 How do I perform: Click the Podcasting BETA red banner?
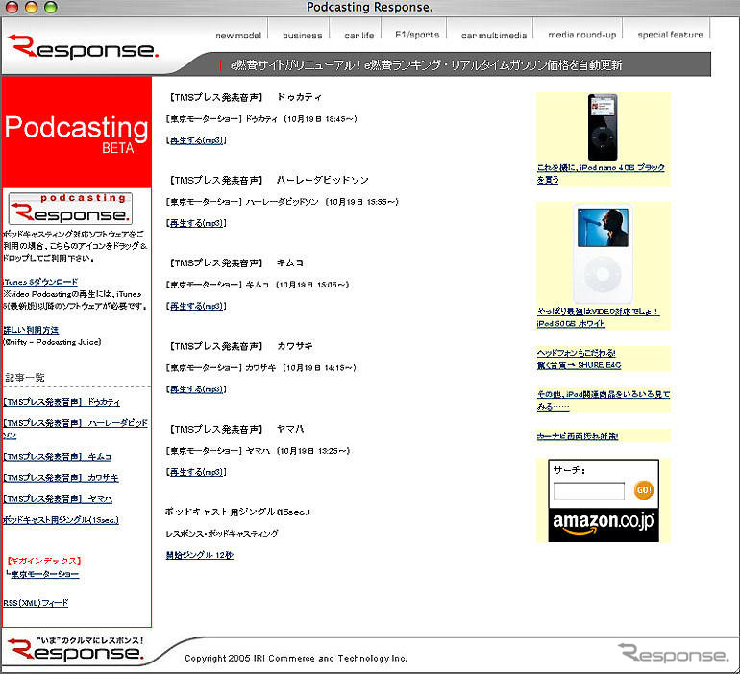click(x=77, y=134)
